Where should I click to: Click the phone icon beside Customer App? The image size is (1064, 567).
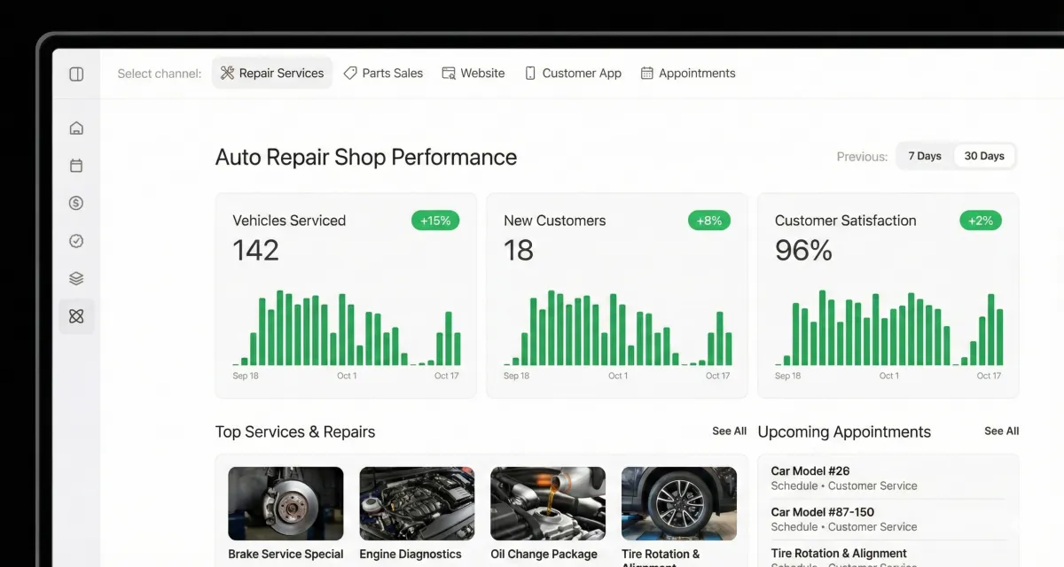tap(530, 74)
